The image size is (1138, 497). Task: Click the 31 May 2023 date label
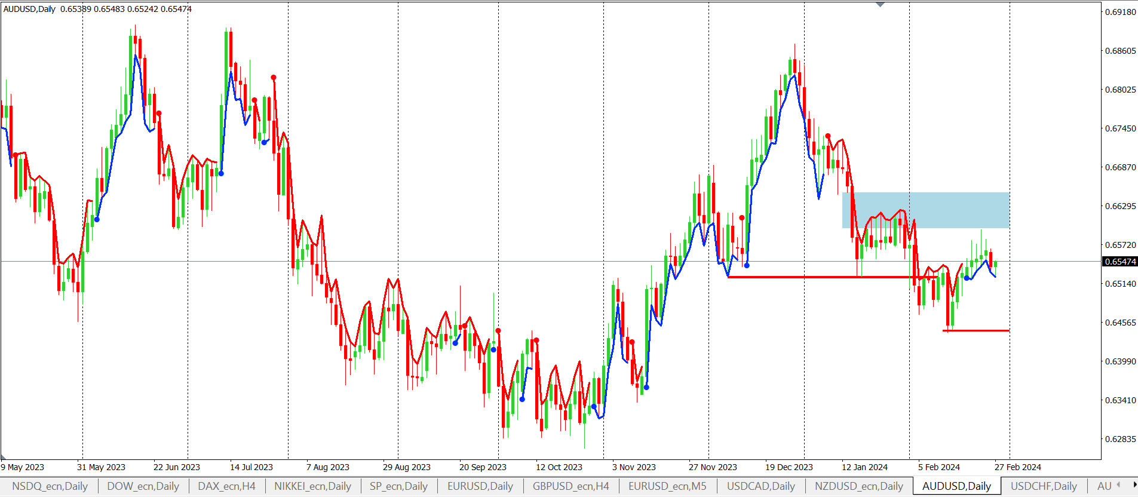point(101,467)
